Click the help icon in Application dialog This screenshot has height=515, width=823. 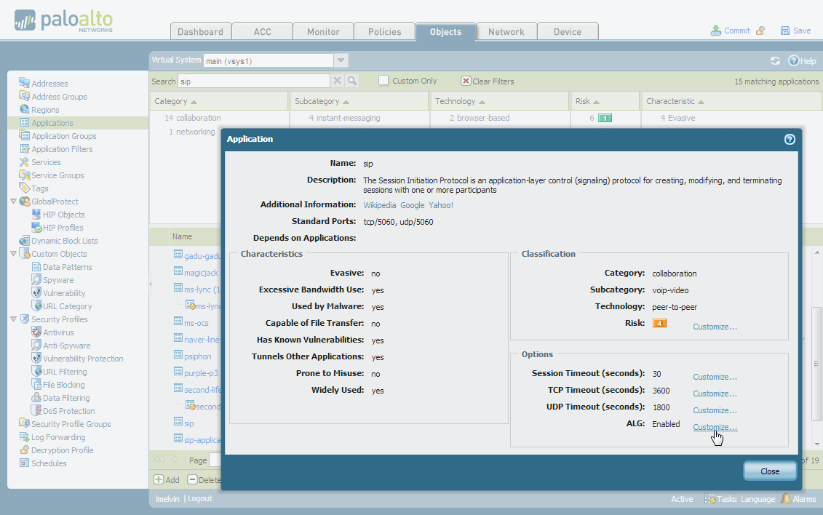pos(790,139)
